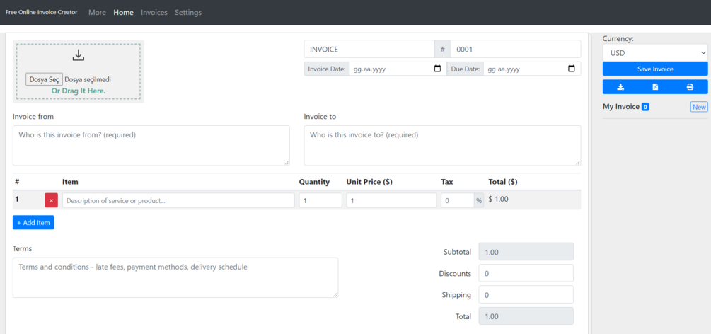This screenshot has height=334, width=711.
Task: Click the Free Online Invoice Creator brand link
Action: pyautogui.click(x=42, y=13)
